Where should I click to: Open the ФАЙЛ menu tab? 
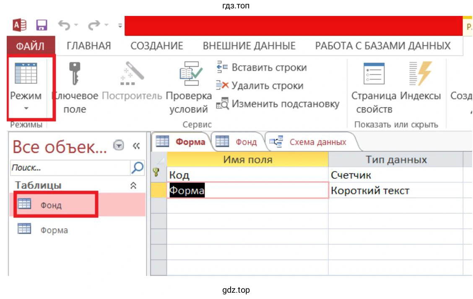(x=30, y=46)
